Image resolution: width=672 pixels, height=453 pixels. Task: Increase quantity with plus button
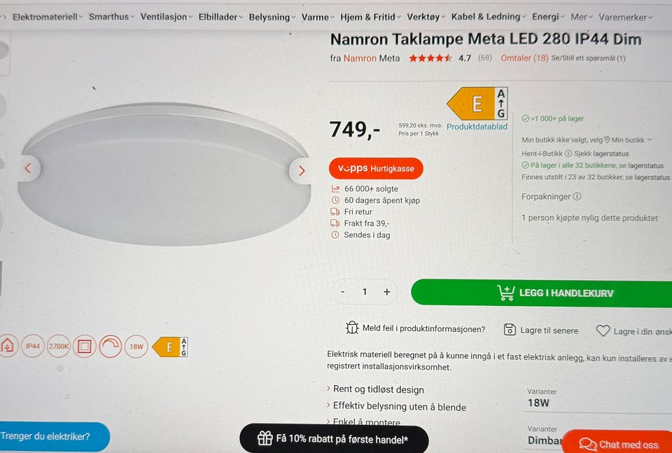386,292
